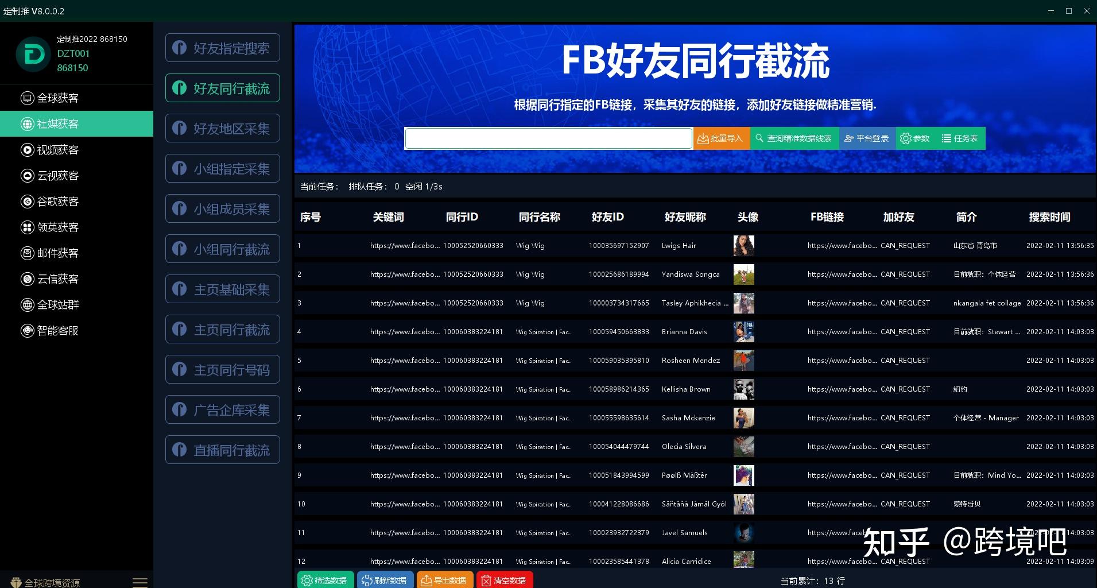Click 筛选数据 filter data button
Screen dimensions: 1097x588
325,581
